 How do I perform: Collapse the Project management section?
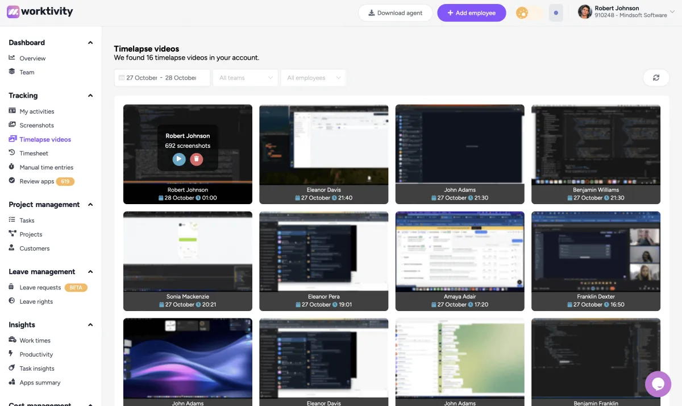click(90, 205)
